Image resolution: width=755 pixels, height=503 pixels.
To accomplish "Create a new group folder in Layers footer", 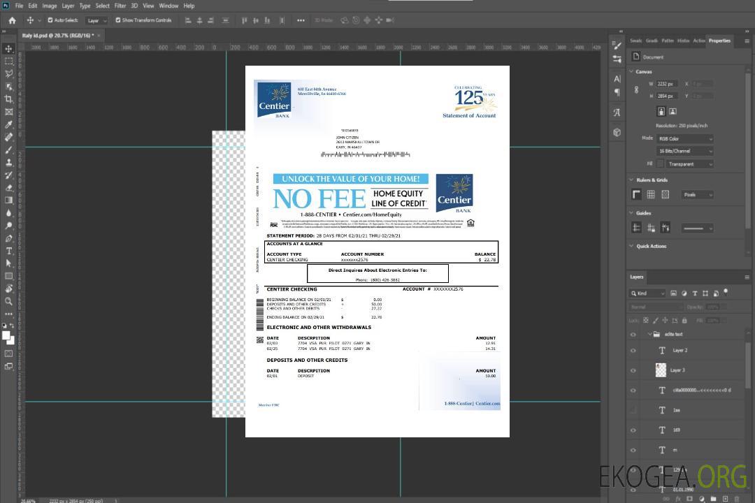I will point(713,499).
